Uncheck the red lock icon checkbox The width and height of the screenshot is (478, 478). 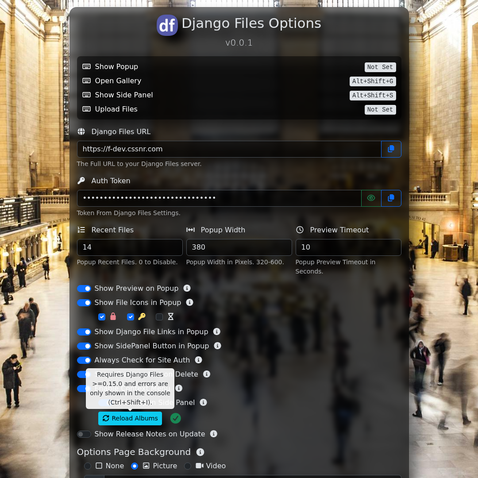(x=102, y=317)
